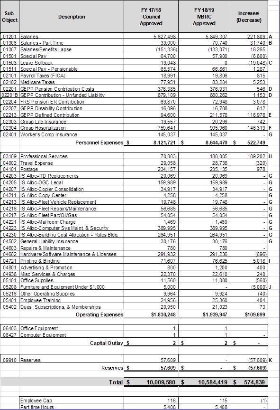Click the 01503 Leave Sellback sub-object cell

pyautogui.click(x=9, y=63)
